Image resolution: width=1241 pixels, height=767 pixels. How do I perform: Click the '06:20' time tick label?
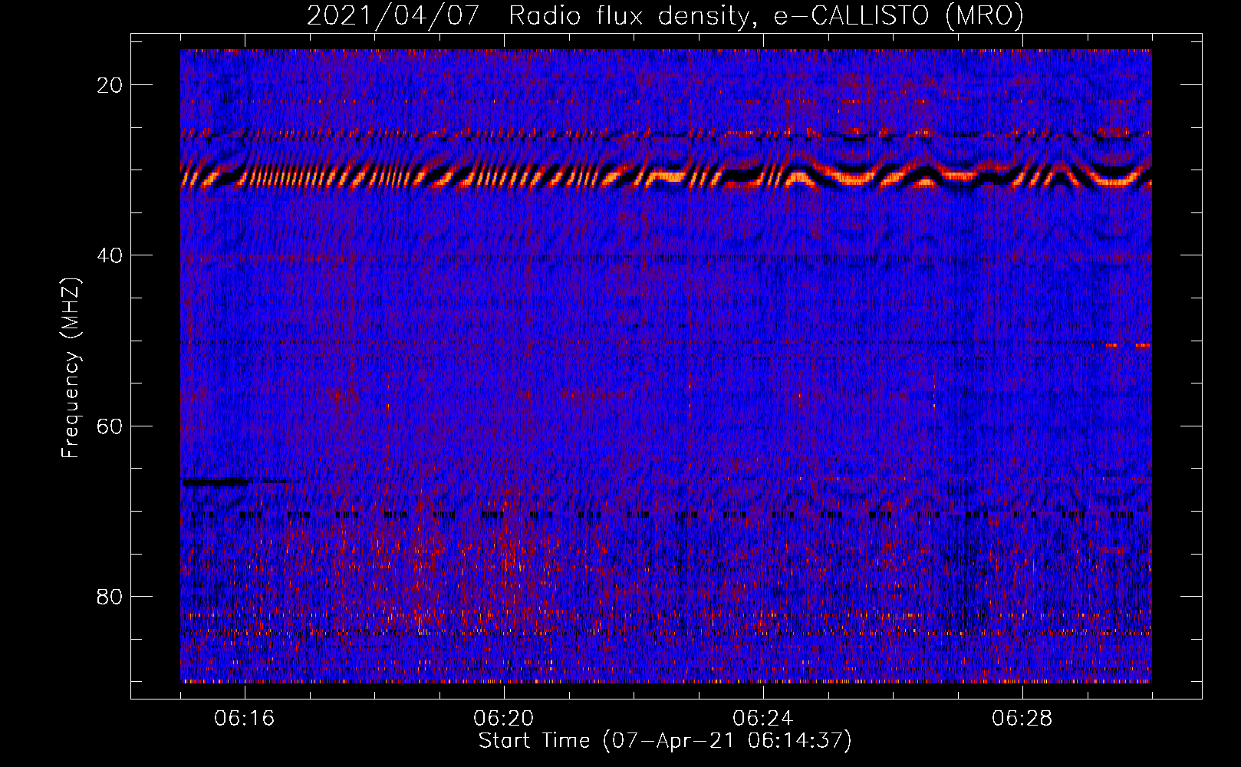point(504,719)
